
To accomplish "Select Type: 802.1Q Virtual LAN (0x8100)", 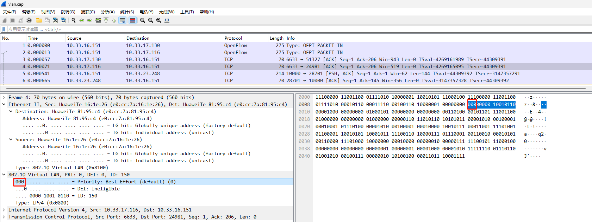I will pos(61,168).
